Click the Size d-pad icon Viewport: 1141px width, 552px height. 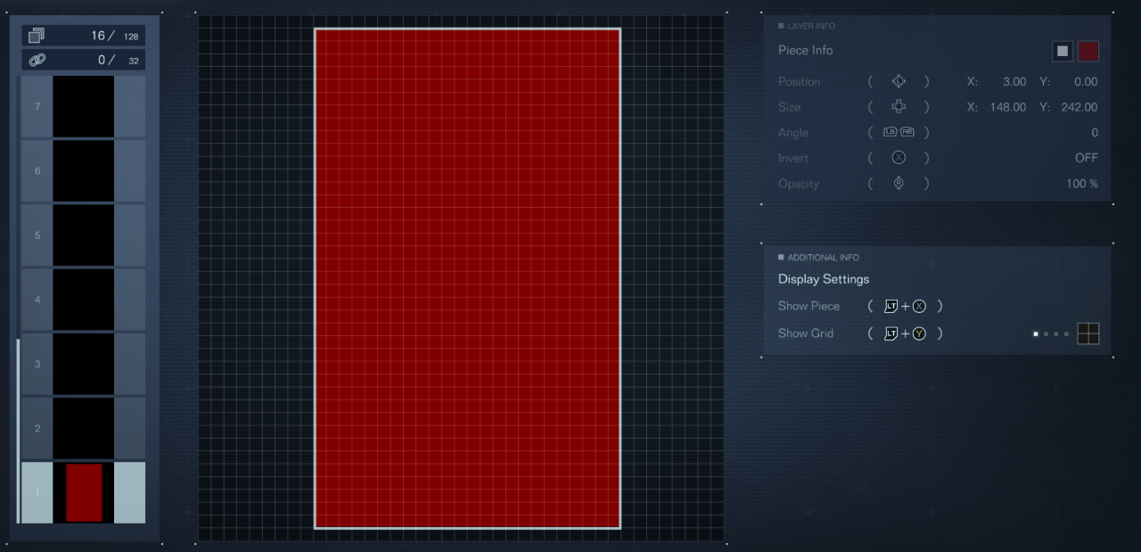coord(899,107)
